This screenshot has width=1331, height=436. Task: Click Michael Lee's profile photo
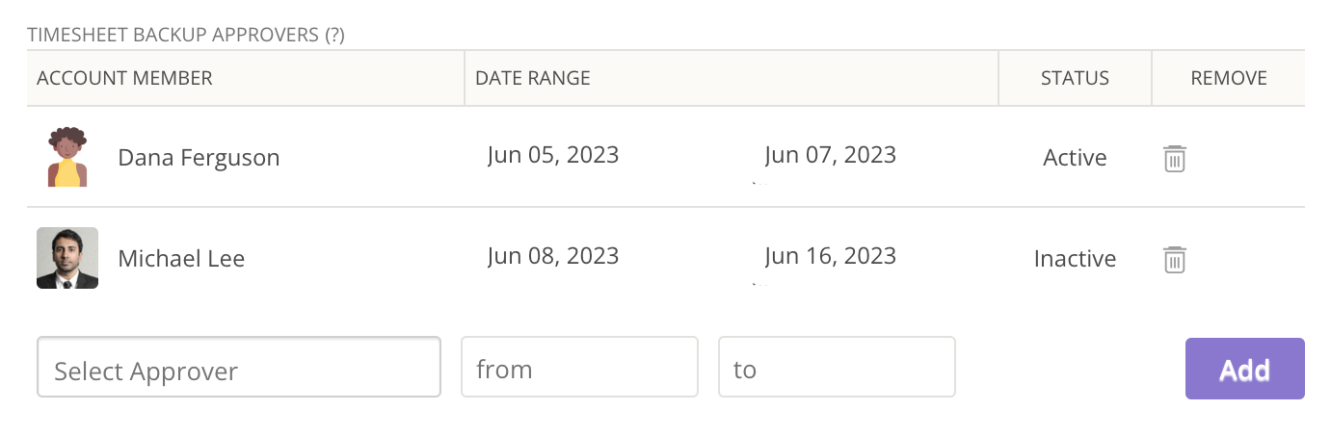pyautogui.click(x=67, y=258)
